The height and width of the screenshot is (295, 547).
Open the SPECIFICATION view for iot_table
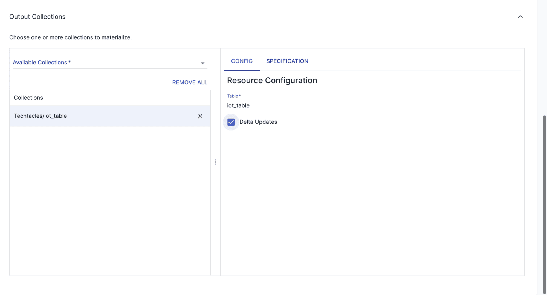(287, 61)
